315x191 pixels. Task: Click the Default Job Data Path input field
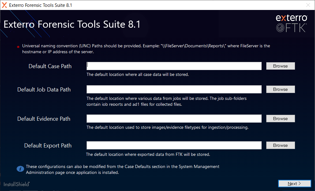174,89
